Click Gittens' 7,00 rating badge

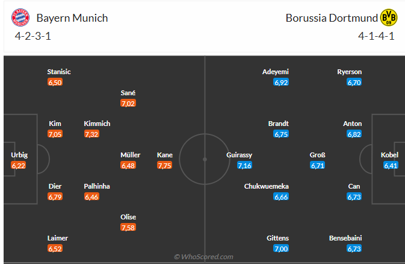click(x=280, y=248)
